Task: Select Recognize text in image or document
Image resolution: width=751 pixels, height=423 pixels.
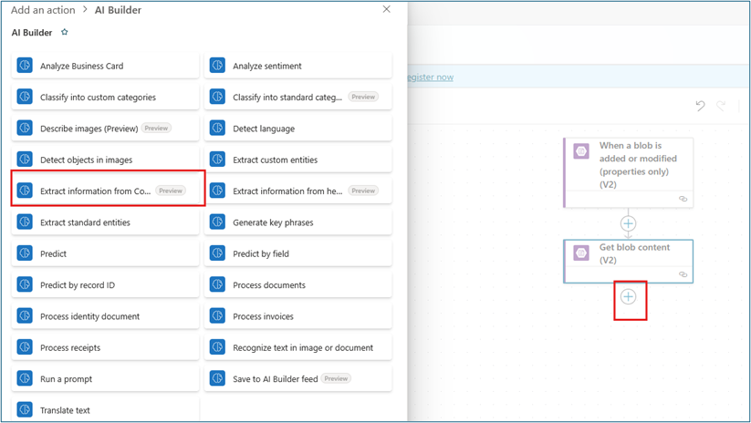Action: pyautogui.click(x=297, y=347)
